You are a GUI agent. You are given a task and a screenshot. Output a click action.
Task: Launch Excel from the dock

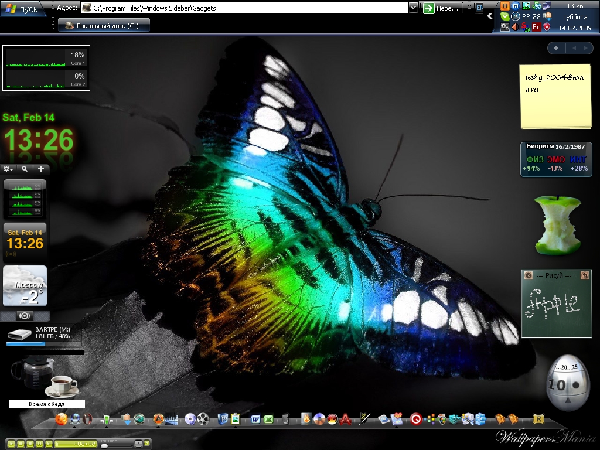268,419
